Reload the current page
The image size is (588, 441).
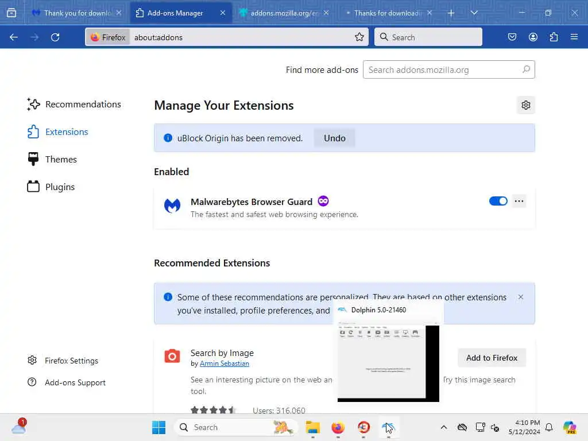tap(55, 37)
